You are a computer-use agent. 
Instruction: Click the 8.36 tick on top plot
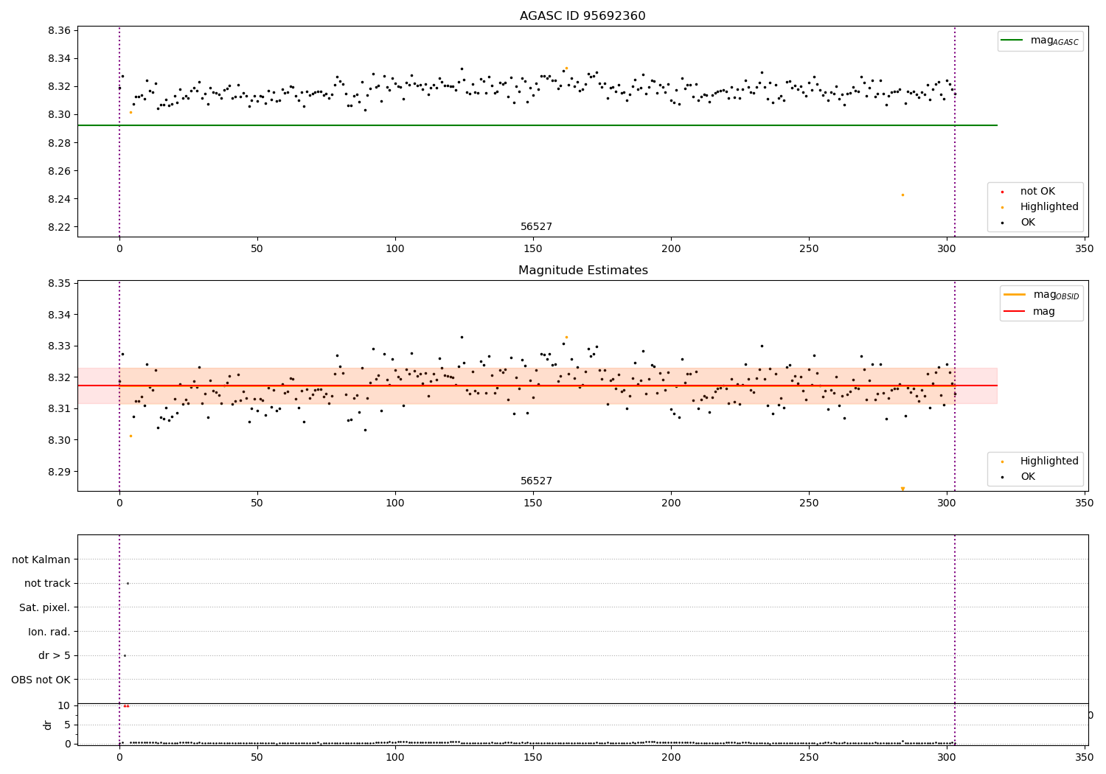(x=59, y=31)
